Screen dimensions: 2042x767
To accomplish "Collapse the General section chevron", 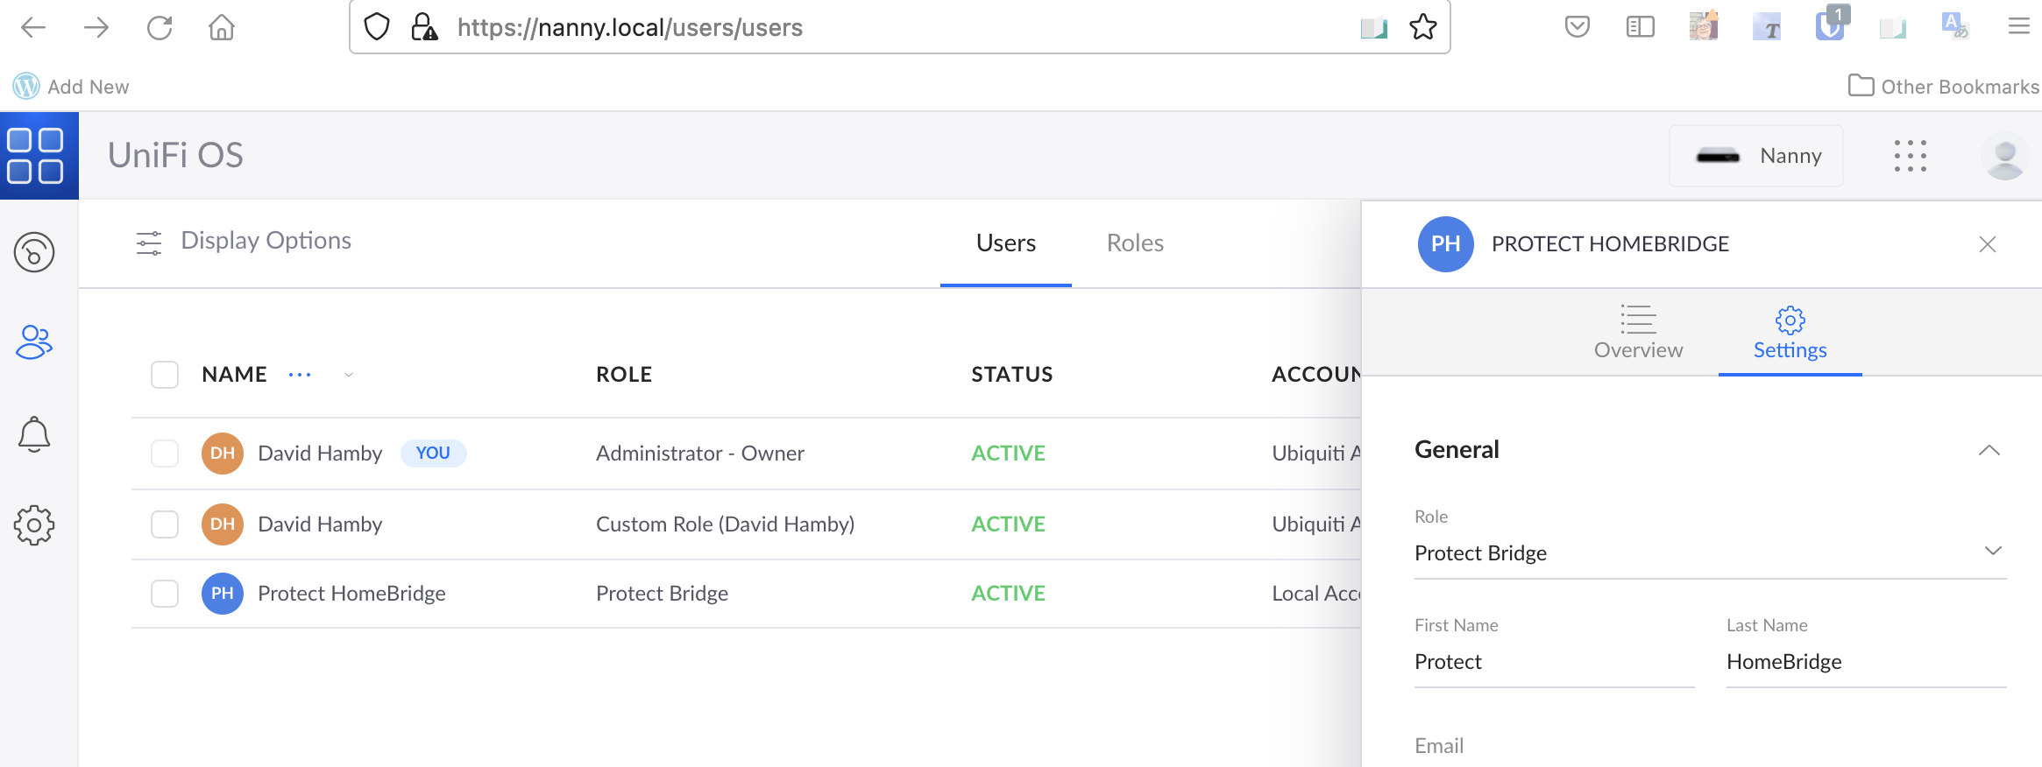I will 1989,450.
